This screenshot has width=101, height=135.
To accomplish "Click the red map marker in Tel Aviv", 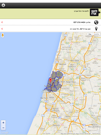I will click(50, 80).
